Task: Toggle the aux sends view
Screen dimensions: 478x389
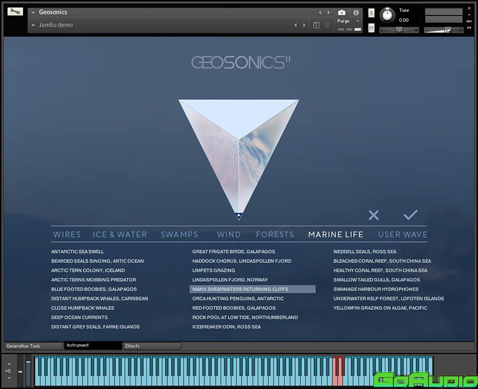Action: [x=469, y=21]
